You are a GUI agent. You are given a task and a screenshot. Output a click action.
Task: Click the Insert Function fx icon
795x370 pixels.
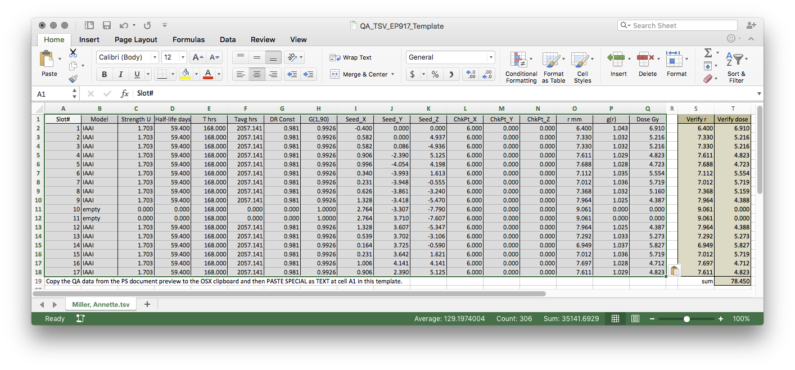(125, 94)
